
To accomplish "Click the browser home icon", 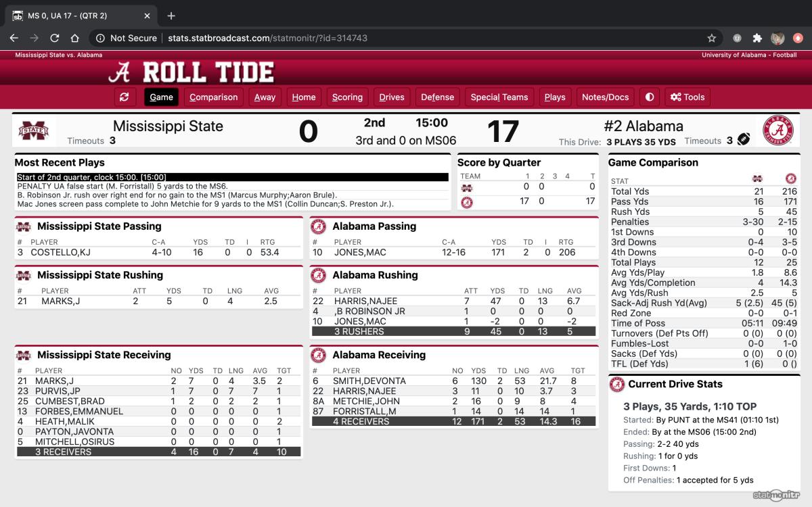I will pos(75,38).
